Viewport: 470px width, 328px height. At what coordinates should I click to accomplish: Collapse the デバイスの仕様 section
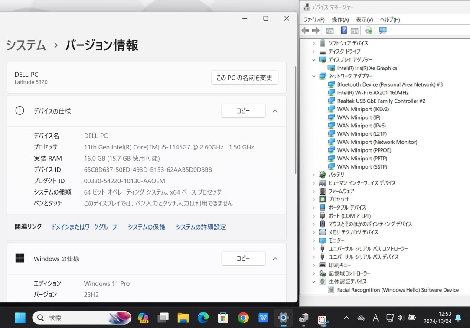click(x=275, y=110)
